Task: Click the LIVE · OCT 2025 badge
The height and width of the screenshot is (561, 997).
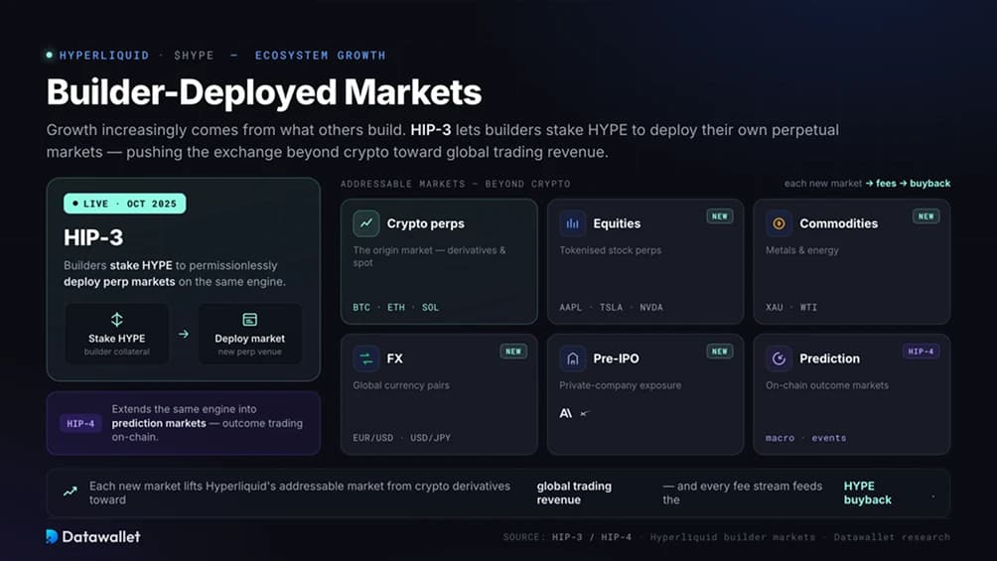Action: (125, 204)
